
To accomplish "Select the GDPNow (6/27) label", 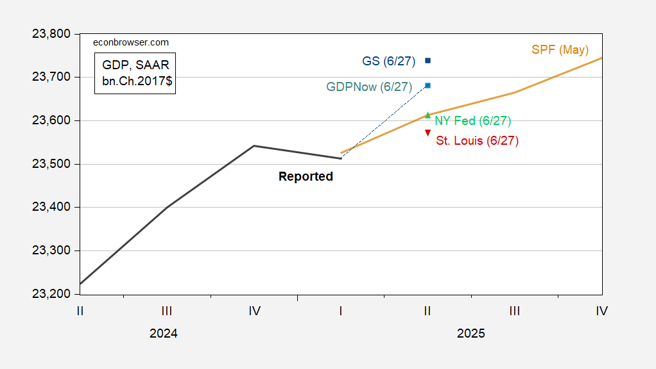I will pyautogui.click(x=369, y=87).
